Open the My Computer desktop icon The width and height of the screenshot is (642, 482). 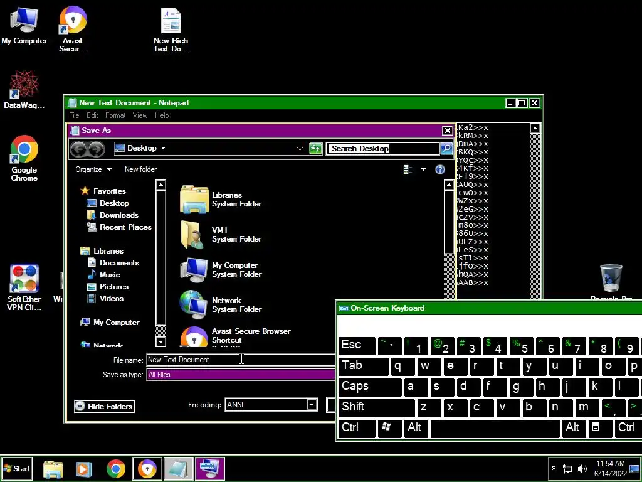pos(24,25)
